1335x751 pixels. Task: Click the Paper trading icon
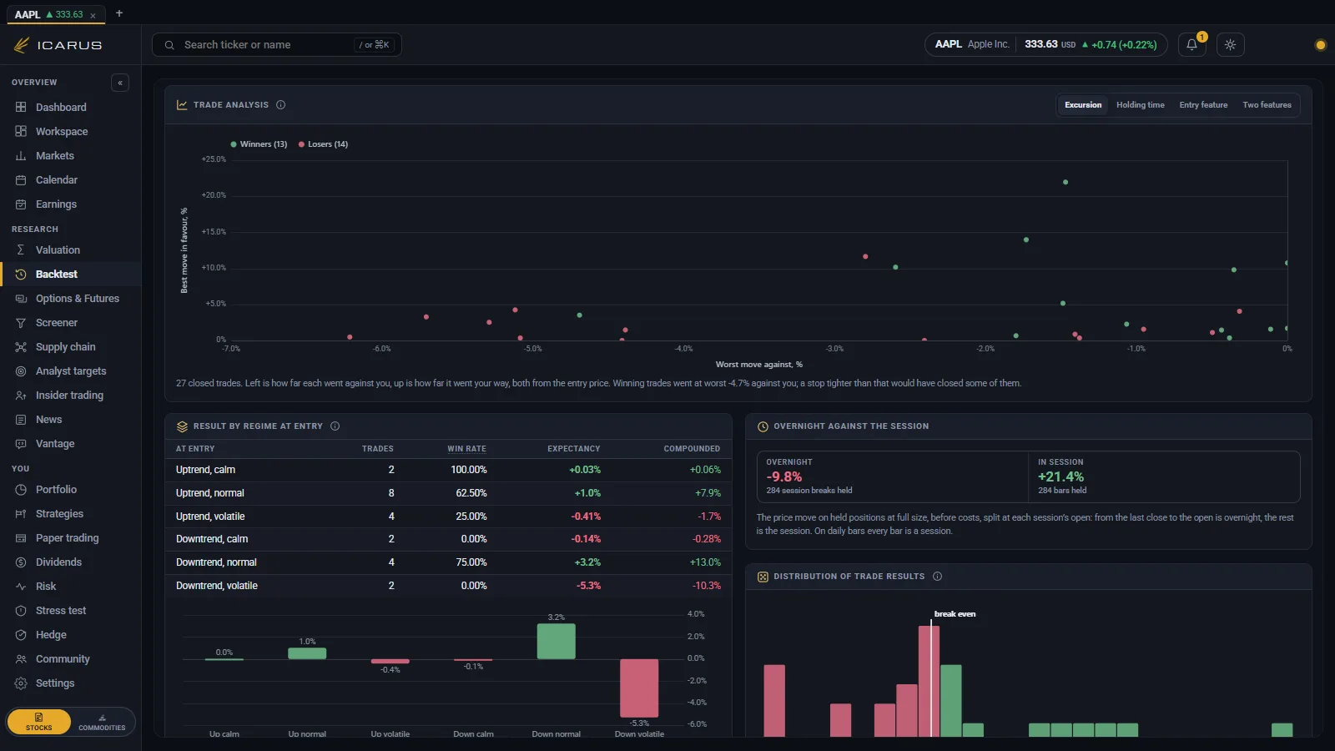tap(21, 538)
